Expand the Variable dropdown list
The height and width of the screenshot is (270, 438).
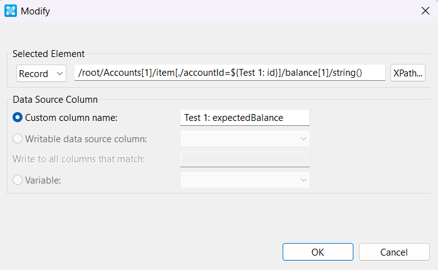(244, 180)
